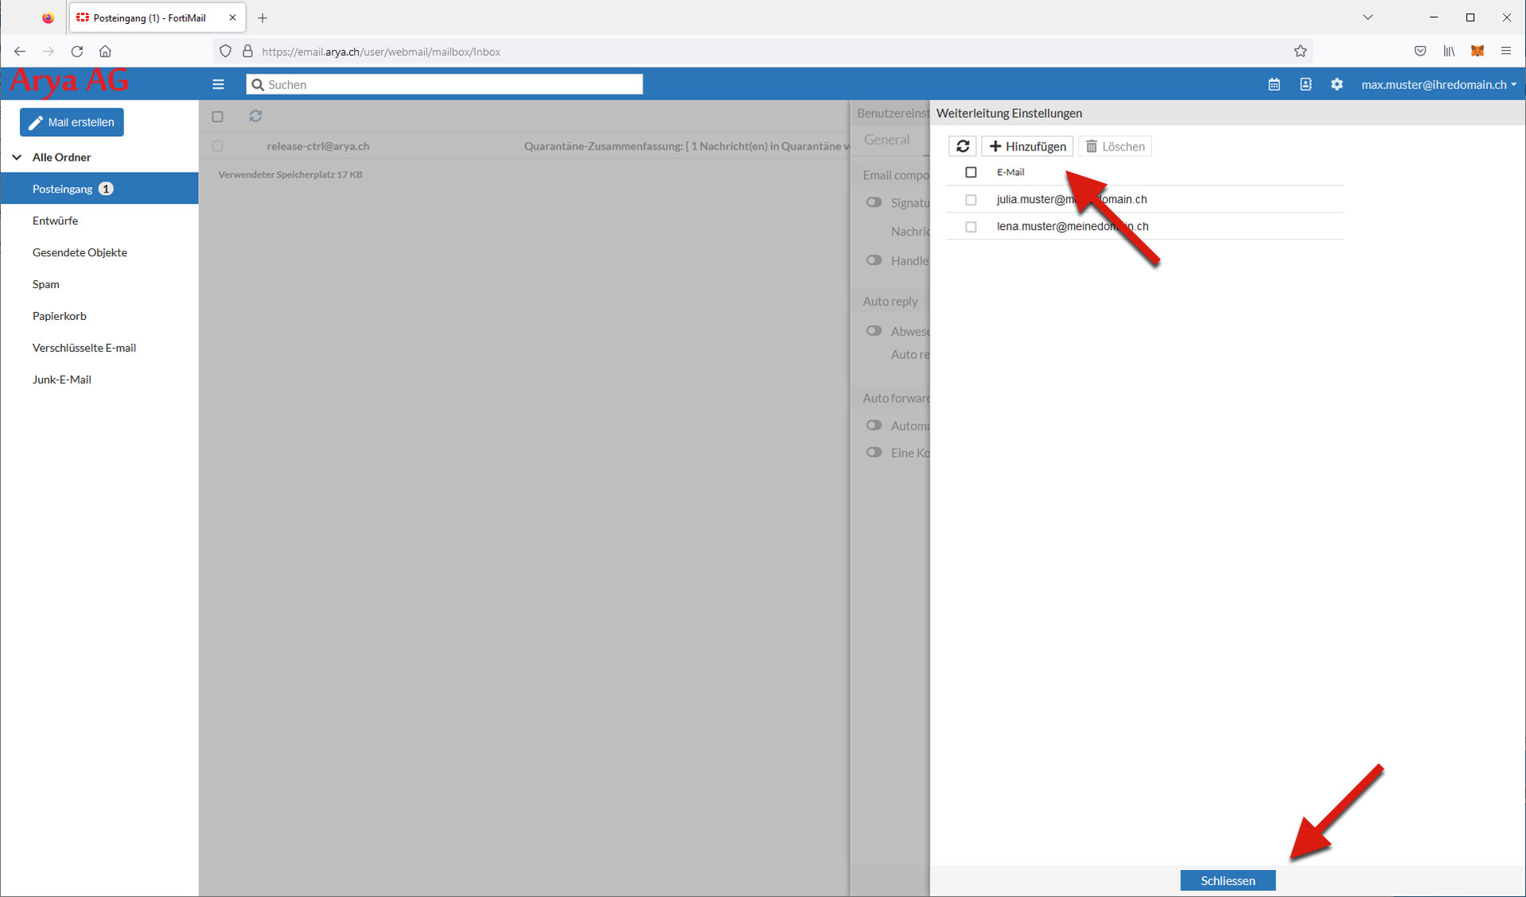
Task: Toggle the hamburger sidebar menu icon
Action: point(218,84)
